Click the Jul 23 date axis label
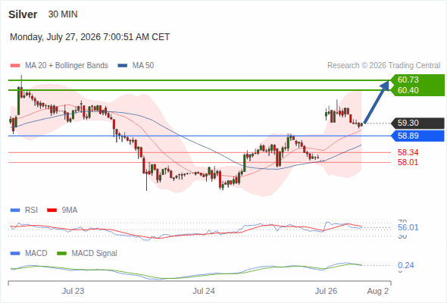Viewport: 447px width, 303px height. 73,291
